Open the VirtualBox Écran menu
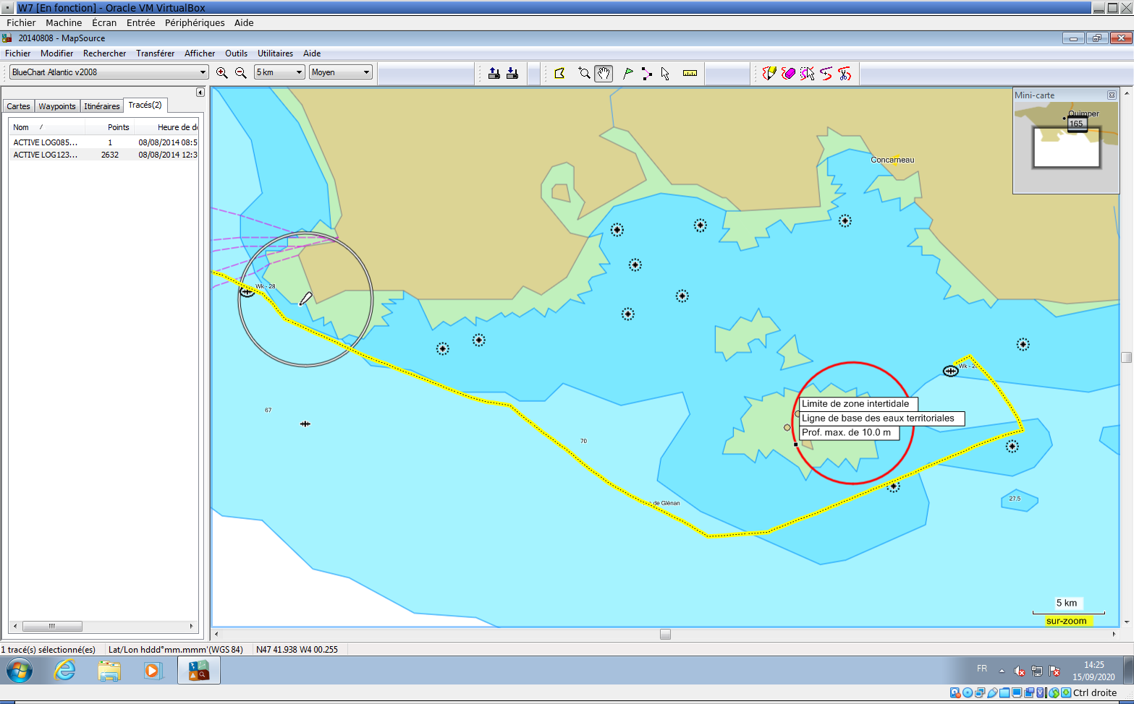This screenshot has width=1134, height=704. tap(104, 23)
